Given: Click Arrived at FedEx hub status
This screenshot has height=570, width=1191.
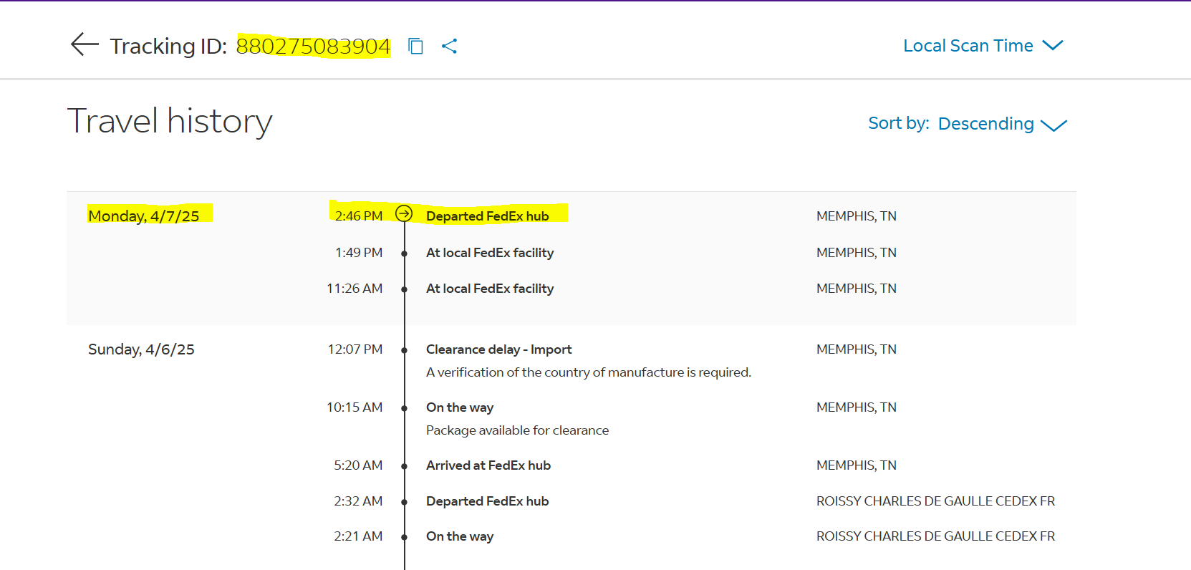Looking at the screenshot, I should [x=488, y=465].
